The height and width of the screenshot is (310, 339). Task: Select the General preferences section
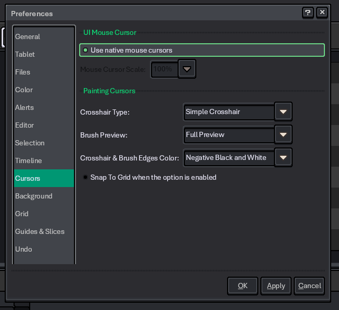click(x=28, y=37)
